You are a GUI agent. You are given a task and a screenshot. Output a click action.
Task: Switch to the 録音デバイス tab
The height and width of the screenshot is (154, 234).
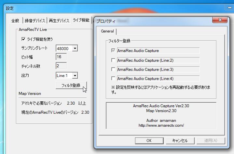point(35,20)
